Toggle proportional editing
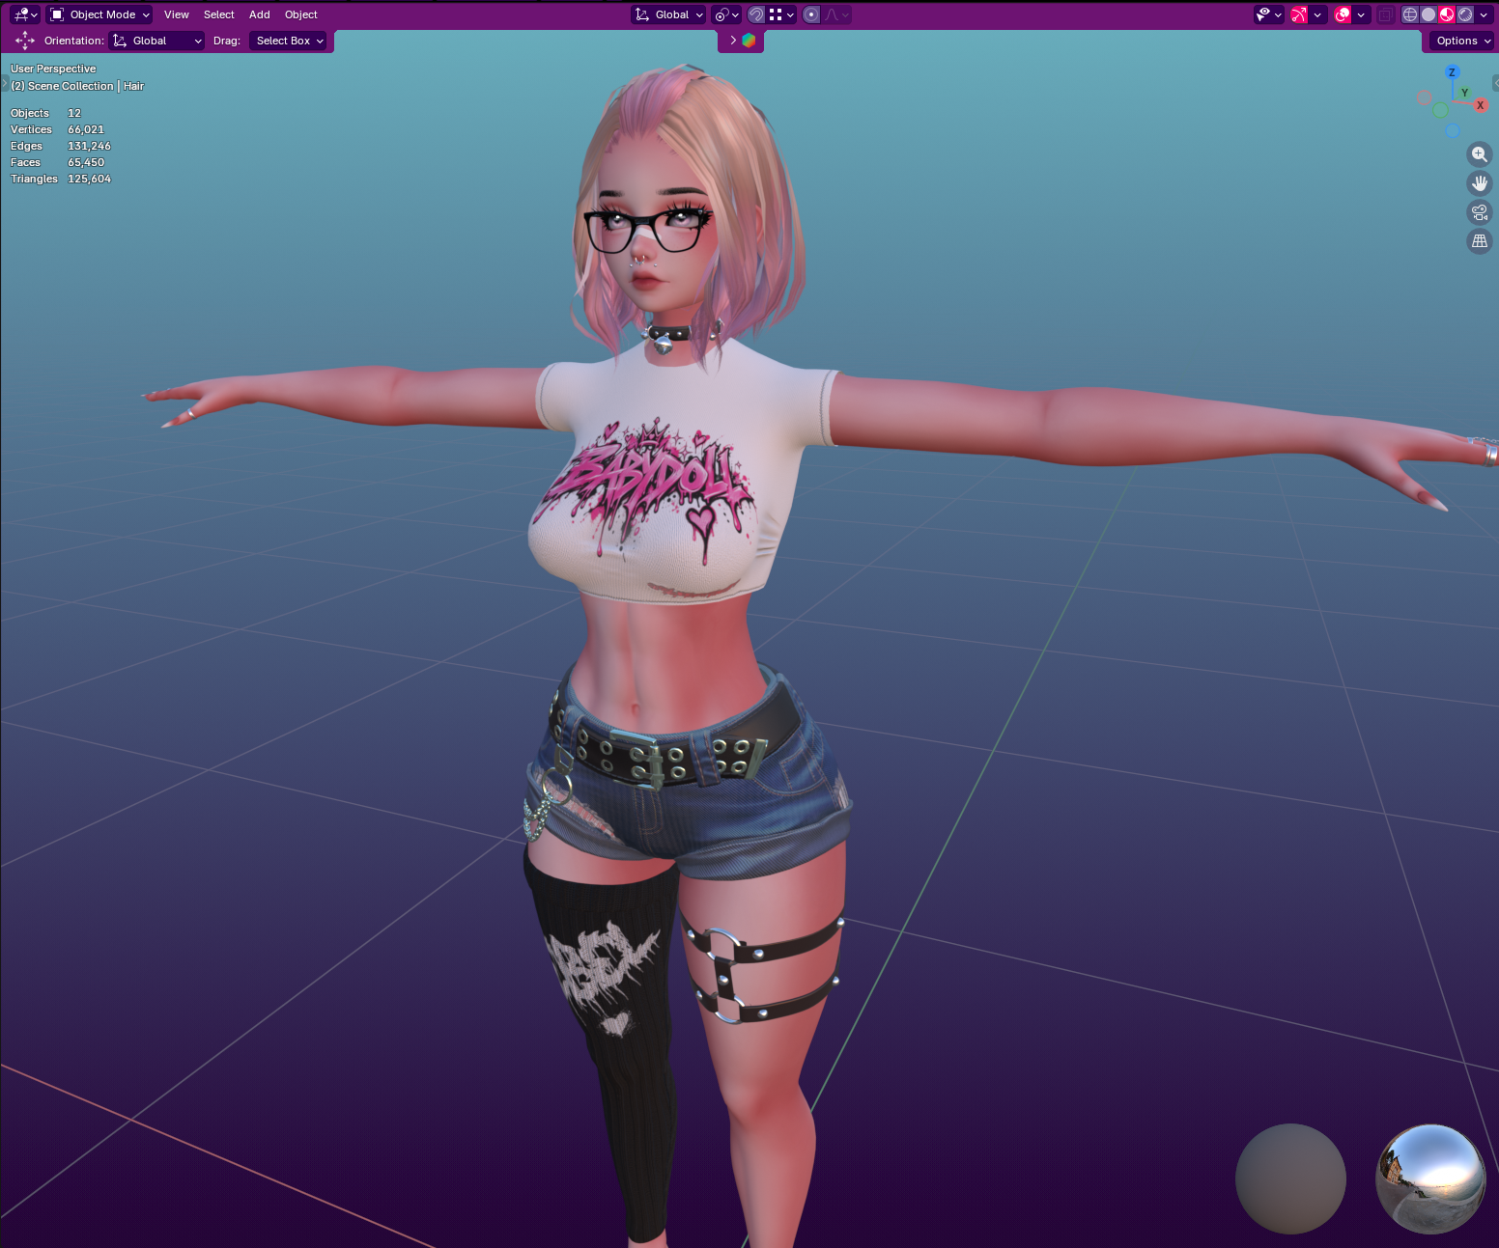Viewport: 1499px width, 1248px height. point(811,14)
